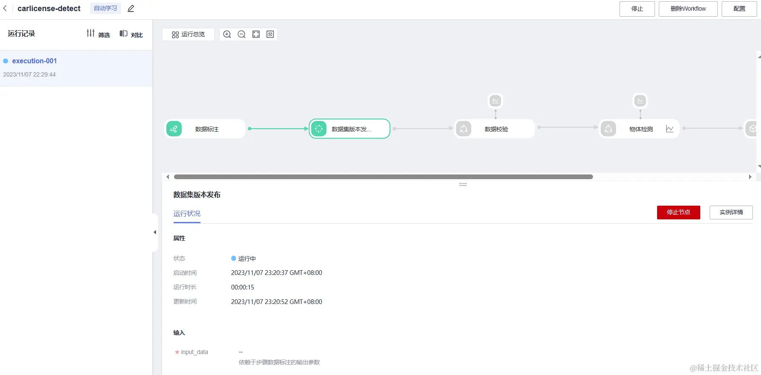Open metrics icon above 数据校验 node
The image size is (761, 375).
click(496, 101)
